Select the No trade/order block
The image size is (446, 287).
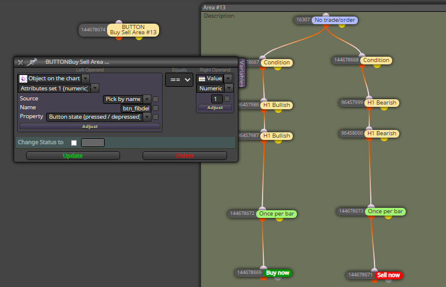tap(335, 20)
